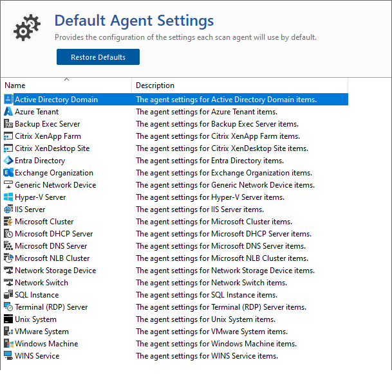Viewport: 392px width, 374px height.
Task: Click the IIS Server globe icon
Action: coord(8,209)
